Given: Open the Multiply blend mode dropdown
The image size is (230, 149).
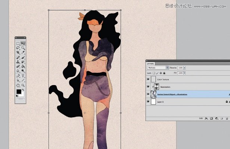Looking at the screenshot, I should coord(158,68).
